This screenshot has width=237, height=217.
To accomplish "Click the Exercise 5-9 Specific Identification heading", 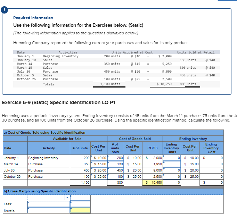I will tap(58, 102).
